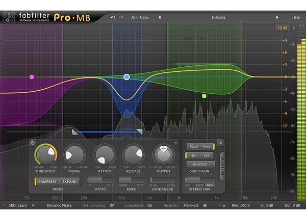Click the output options icon near Mix
The image size is (306, 214).
(224, 205)
